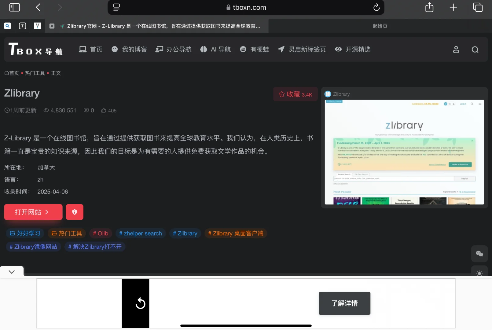Click the 了解详情 ad button
The image size is (492, 330).
(344, 303)
